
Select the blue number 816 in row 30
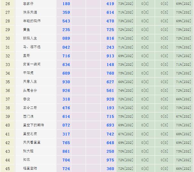[110, 39]
